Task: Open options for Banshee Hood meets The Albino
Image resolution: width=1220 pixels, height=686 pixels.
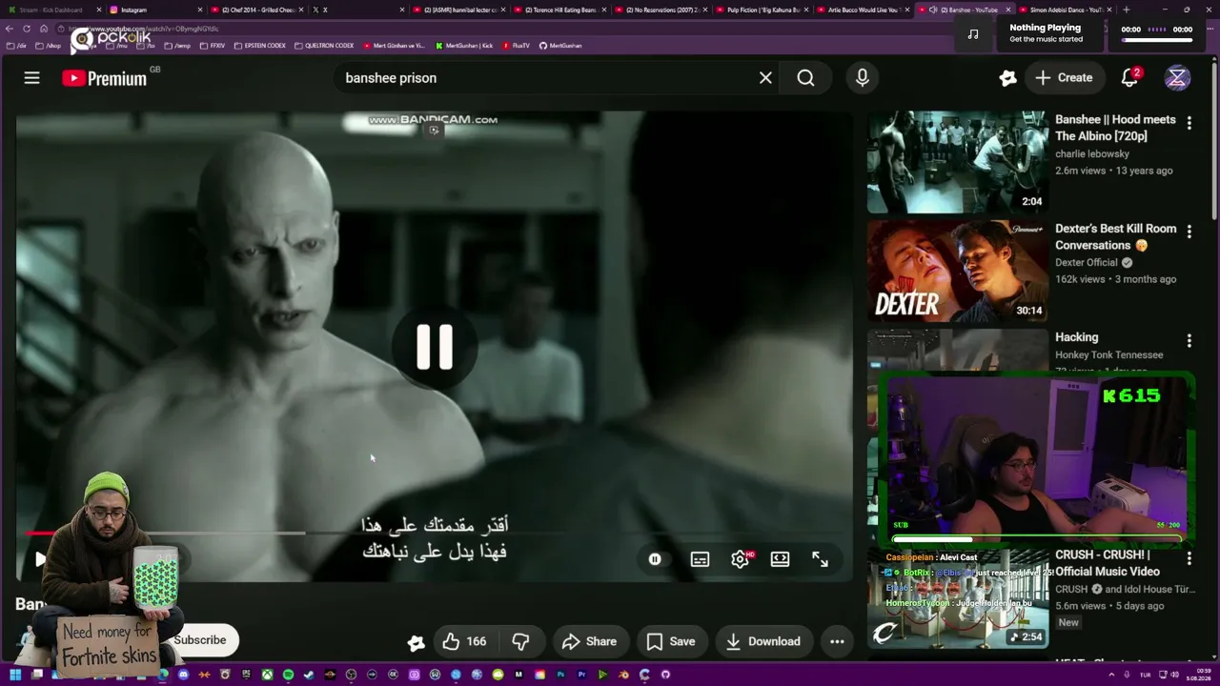Action: [x=1189, y=123]
